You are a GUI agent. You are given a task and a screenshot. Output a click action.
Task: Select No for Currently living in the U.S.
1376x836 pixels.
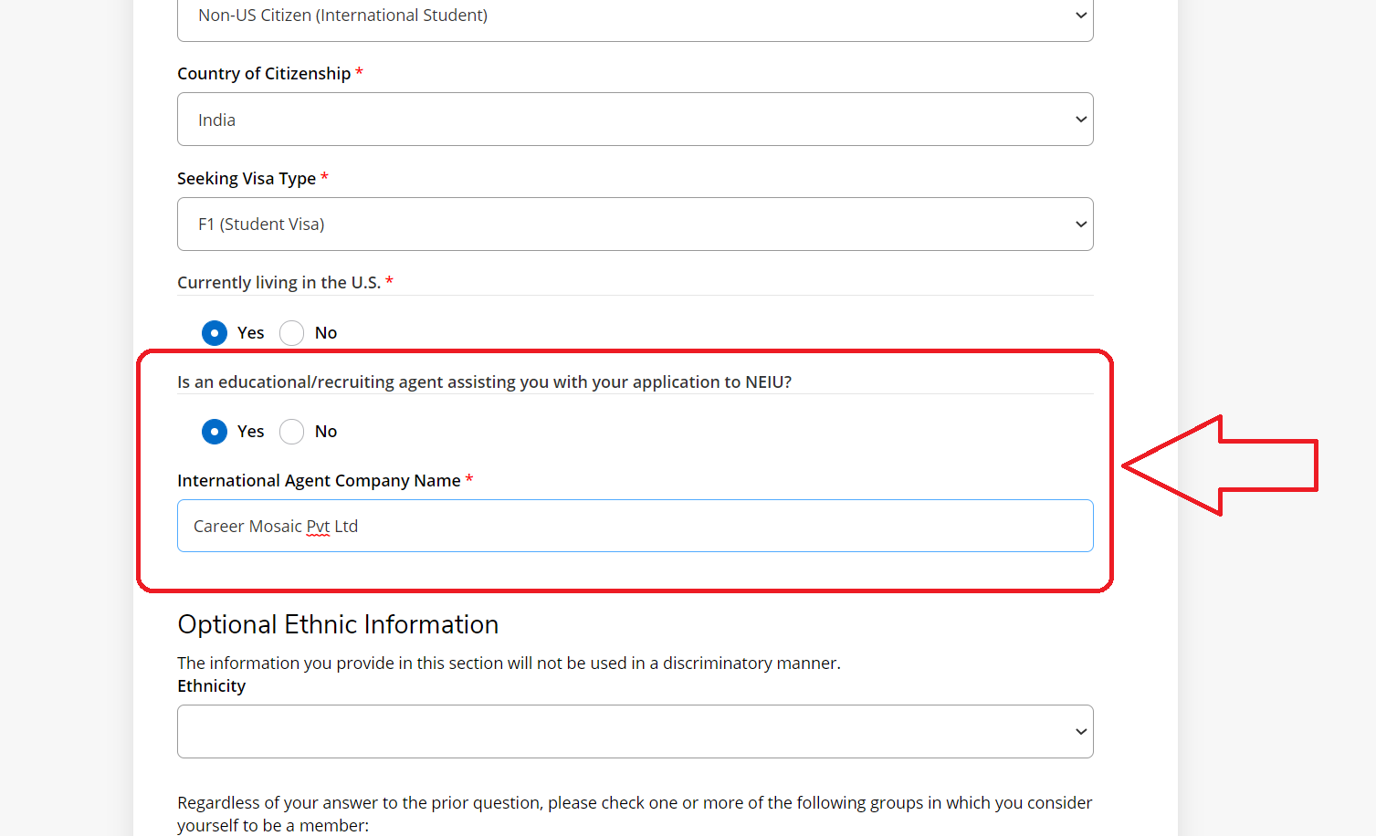pos(292,333)
